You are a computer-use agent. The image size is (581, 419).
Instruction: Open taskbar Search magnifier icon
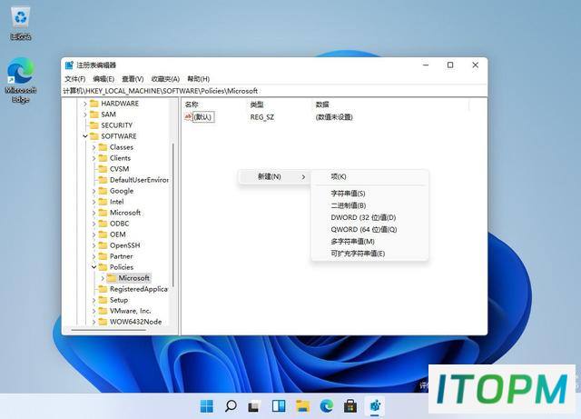(x=231, y=406)
